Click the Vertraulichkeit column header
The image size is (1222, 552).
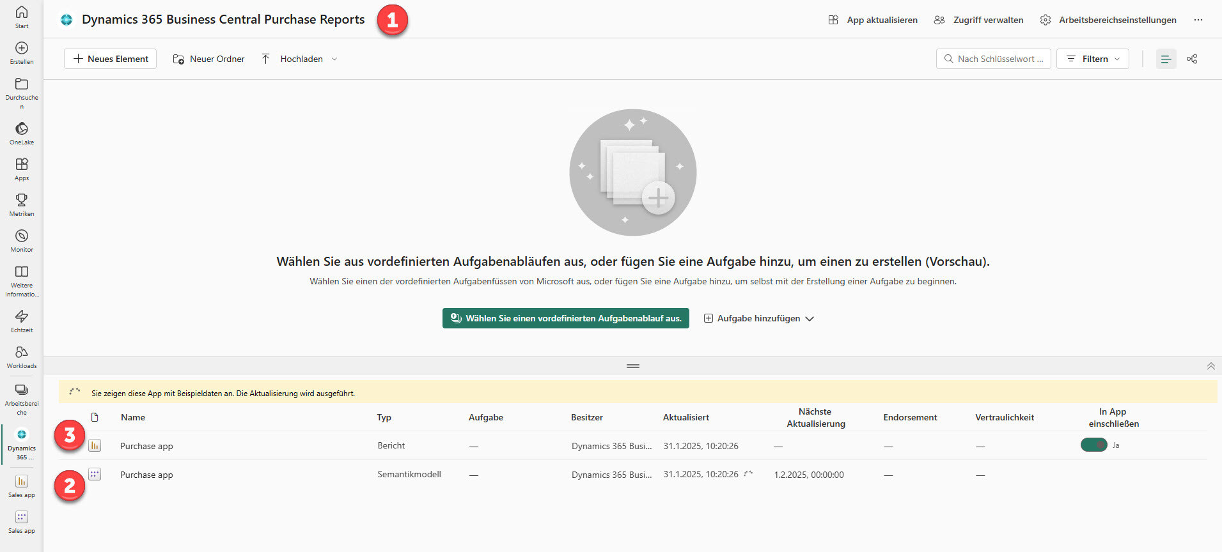click(x=1005, y=417)
